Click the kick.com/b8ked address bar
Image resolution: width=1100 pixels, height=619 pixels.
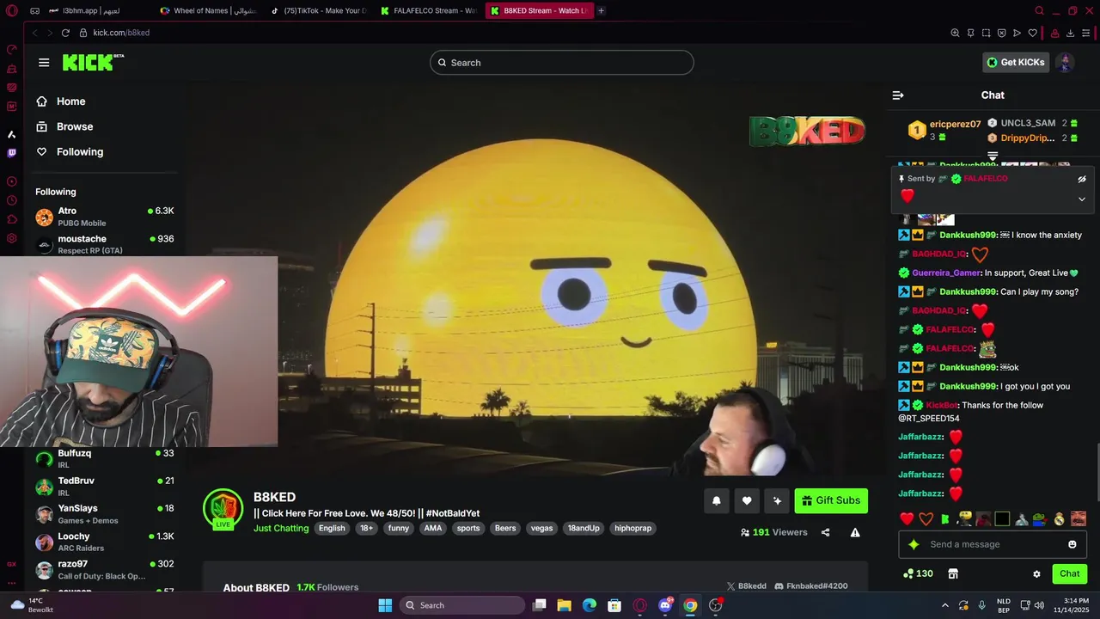[x=121, y=33]
